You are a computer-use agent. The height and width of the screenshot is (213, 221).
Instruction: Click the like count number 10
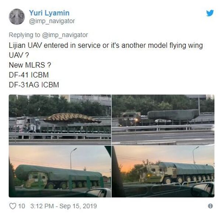click(22, 206)
